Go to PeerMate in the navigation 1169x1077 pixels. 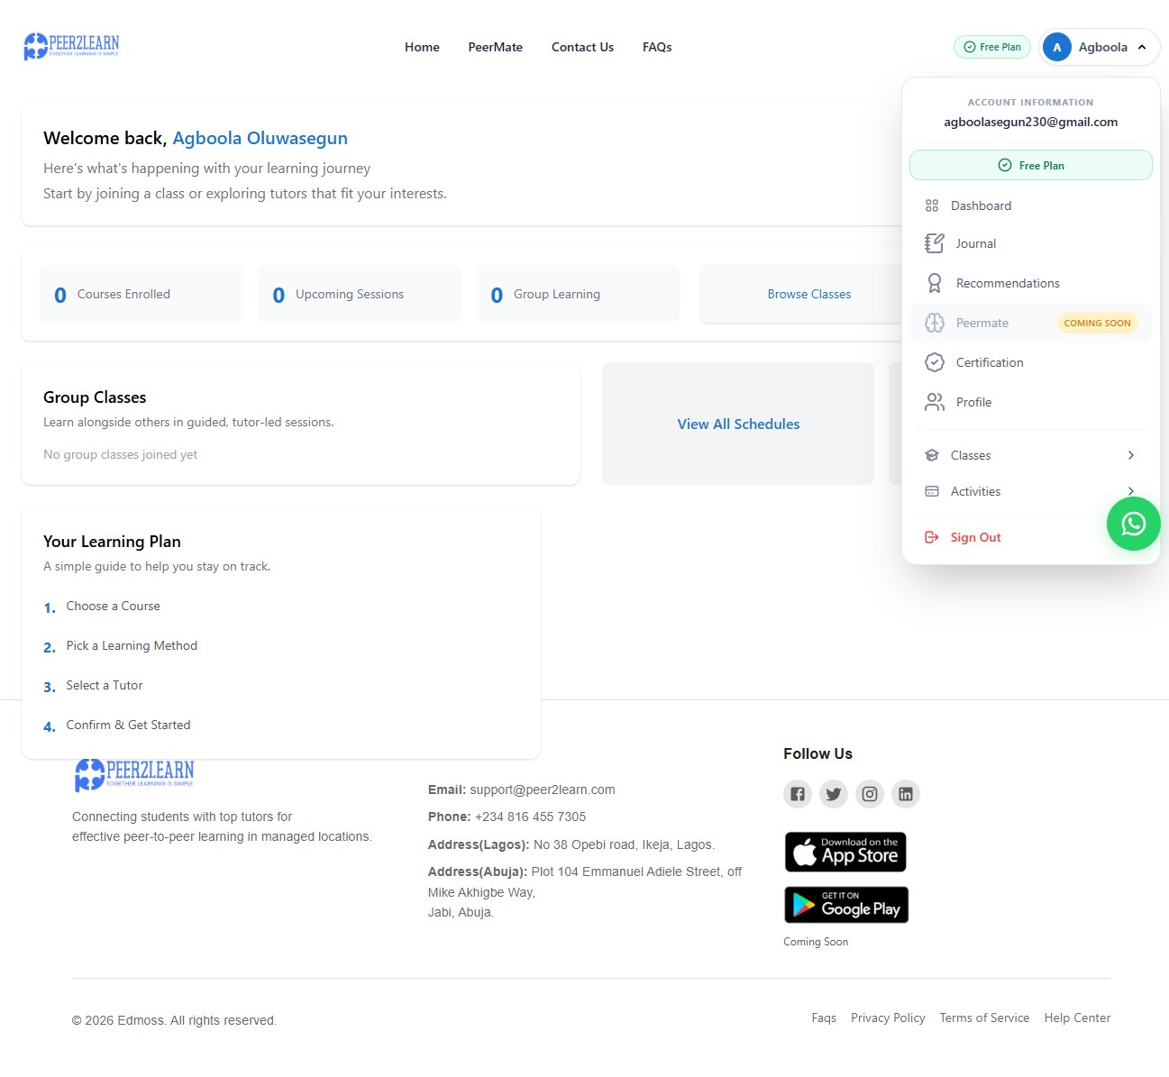click(x=495, y=47)
